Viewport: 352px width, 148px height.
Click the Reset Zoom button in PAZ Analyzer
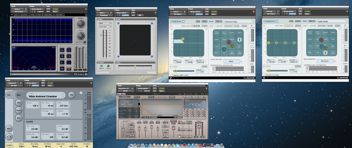pyautogui.click(x=84, y=42)
